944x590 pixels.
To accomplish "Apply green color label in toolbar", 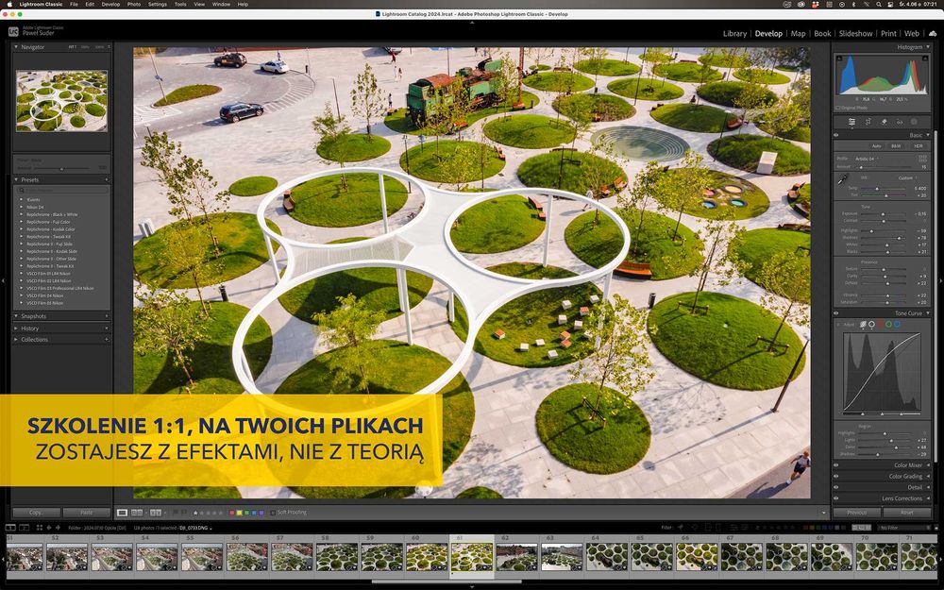I will point(246,513).
